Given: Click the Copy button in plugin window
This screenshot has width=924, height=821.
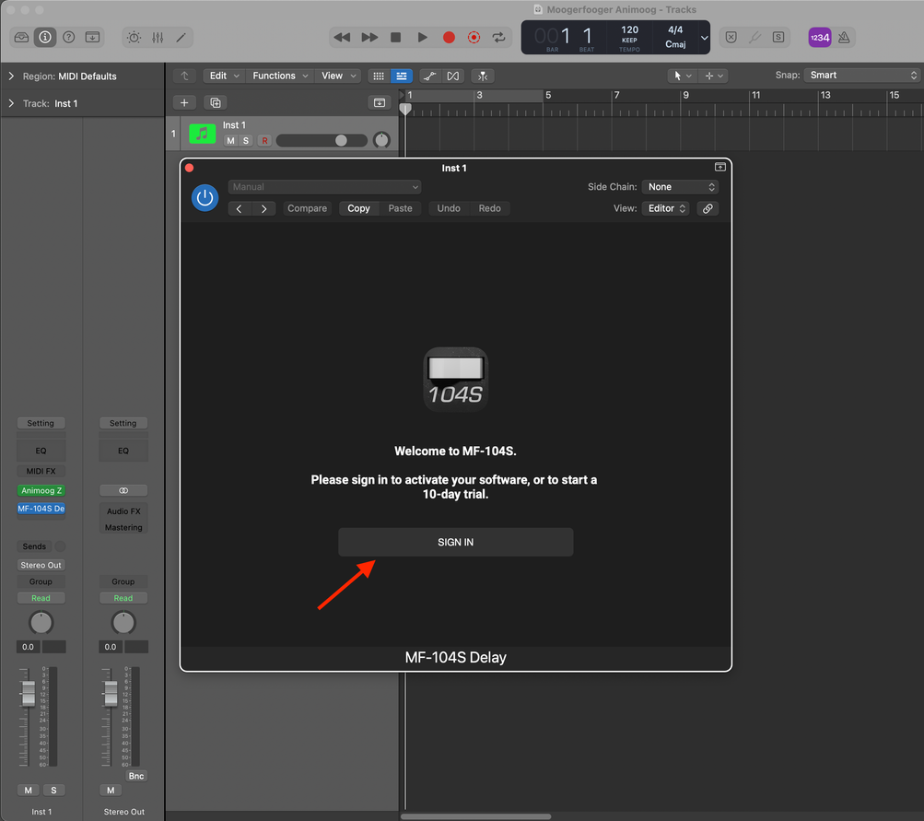Looking at the screenshot, I should (359, 208).
